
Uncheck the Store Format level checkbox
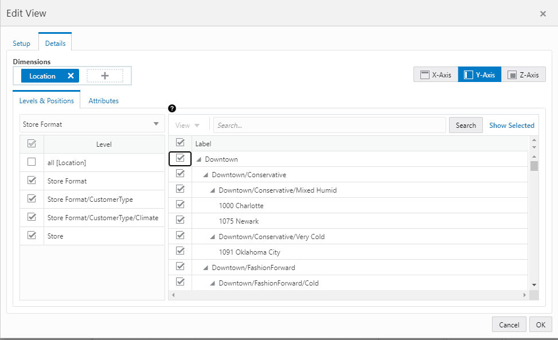click(32, 180)
